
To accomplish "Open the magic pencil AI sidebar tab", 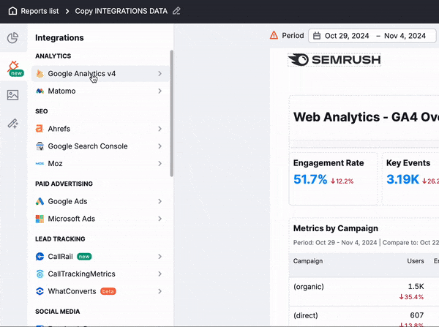I will [13, 124].
